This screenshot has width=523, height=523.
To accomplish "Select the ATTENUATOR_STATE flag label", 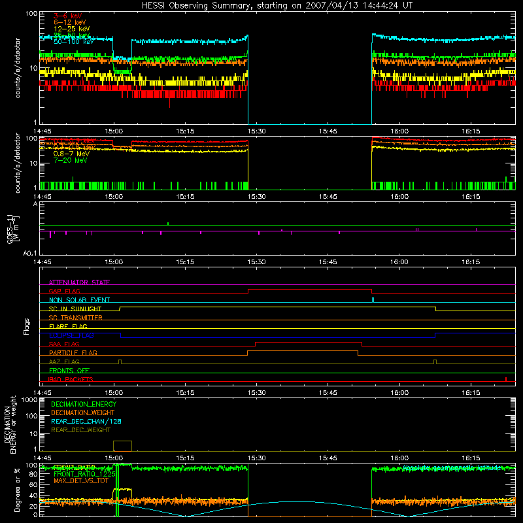I will [x=79, y=282].
